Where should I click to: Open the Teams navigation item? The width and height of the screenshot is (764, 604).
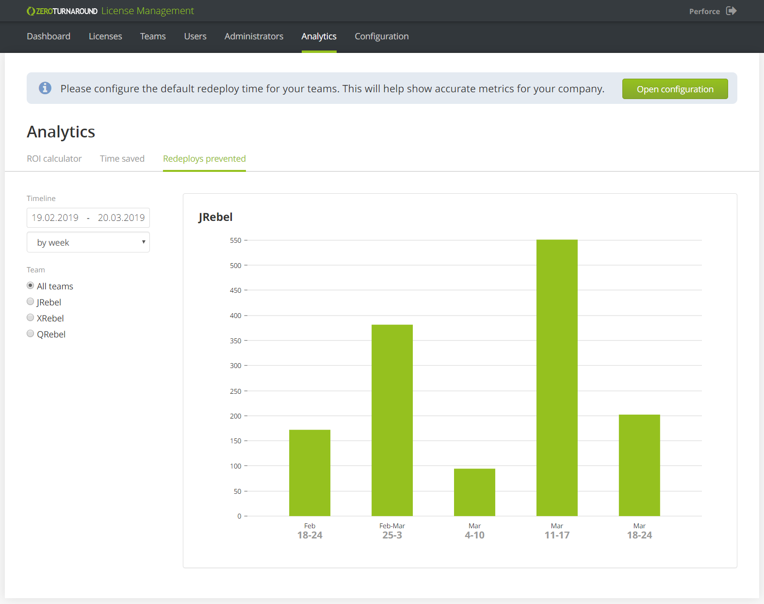pyautogui.click(x=153, y=36)
